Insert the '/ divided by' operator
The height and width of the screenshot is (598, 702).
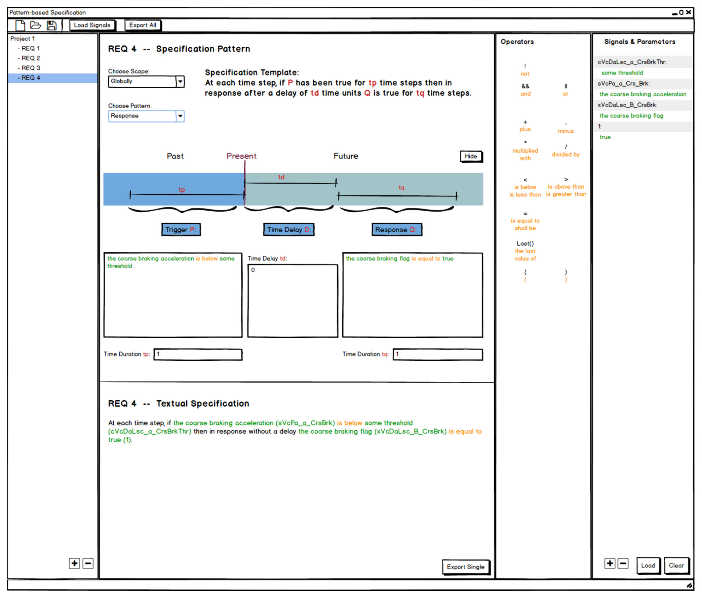(x=565, y=151)
